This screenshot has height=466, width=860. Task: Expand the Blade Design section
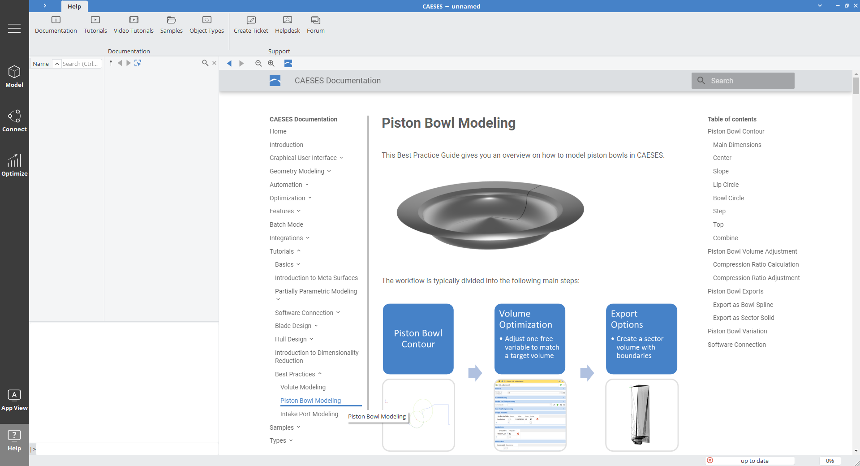[x=316, y=326]
